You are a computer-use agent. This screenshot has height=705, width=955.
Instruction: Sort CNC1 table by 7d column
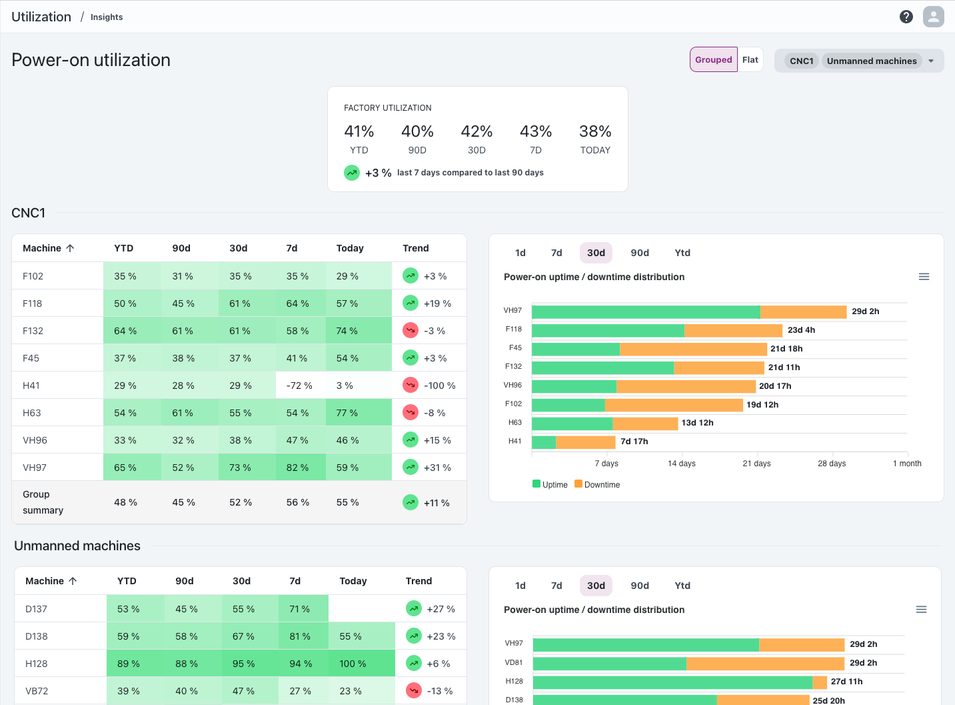(x=292, y=248)
